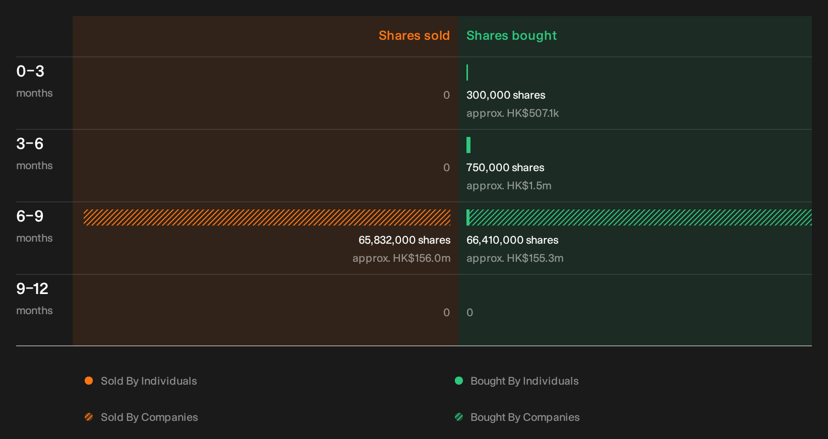The height and width of the screenshot is (439, 828).
Task: Click the 0 sold value for 9-12 months
Action: [446, 313]
